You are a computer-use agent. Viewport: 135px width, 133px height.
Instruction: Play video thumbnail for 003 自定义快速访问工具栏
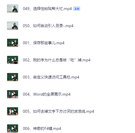click(13, 77)
